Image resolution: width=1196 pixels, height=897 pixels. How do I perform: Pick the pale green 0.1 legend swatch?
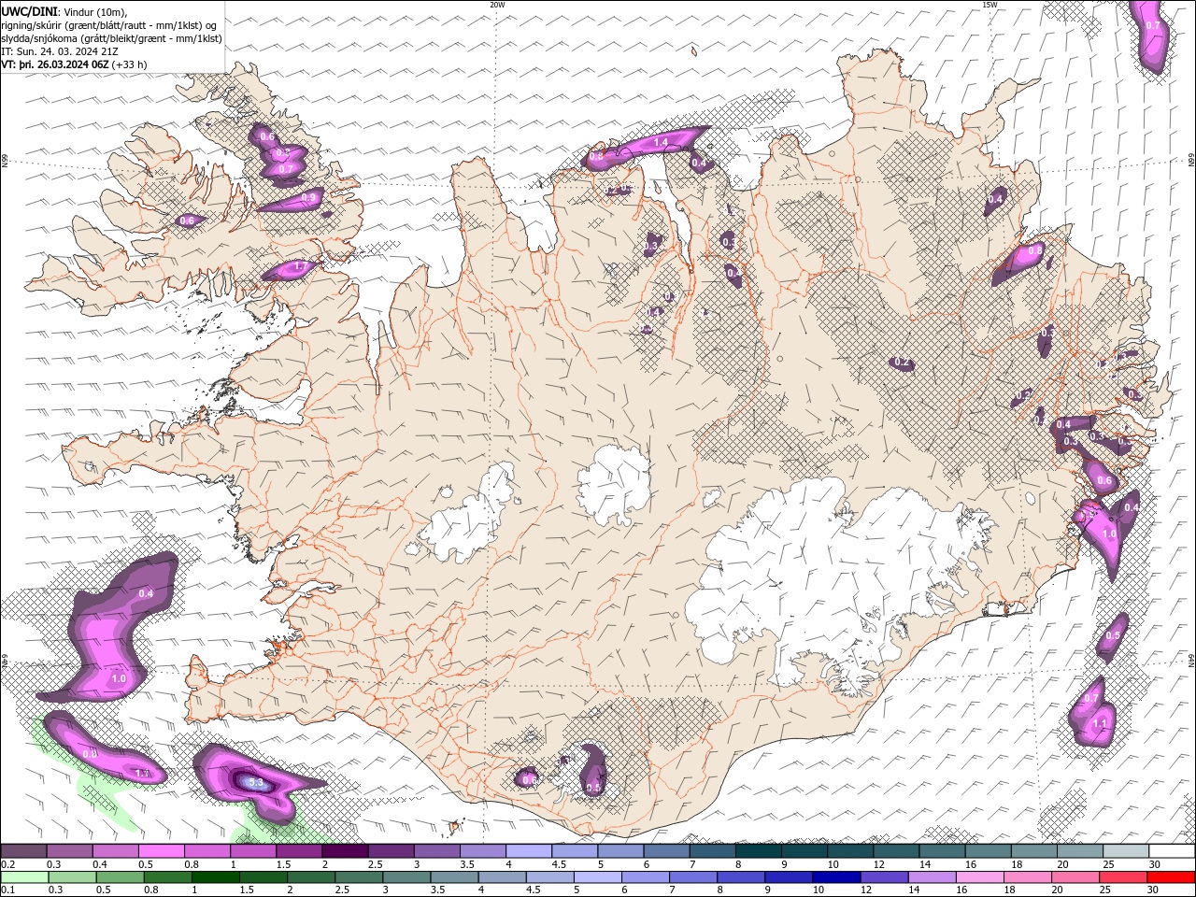tap(24, 876)
